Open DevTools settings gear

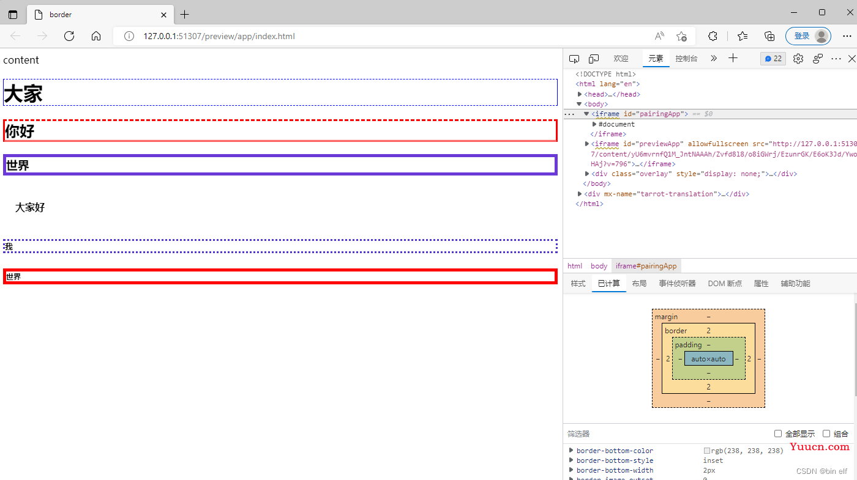tap(798, 59)
